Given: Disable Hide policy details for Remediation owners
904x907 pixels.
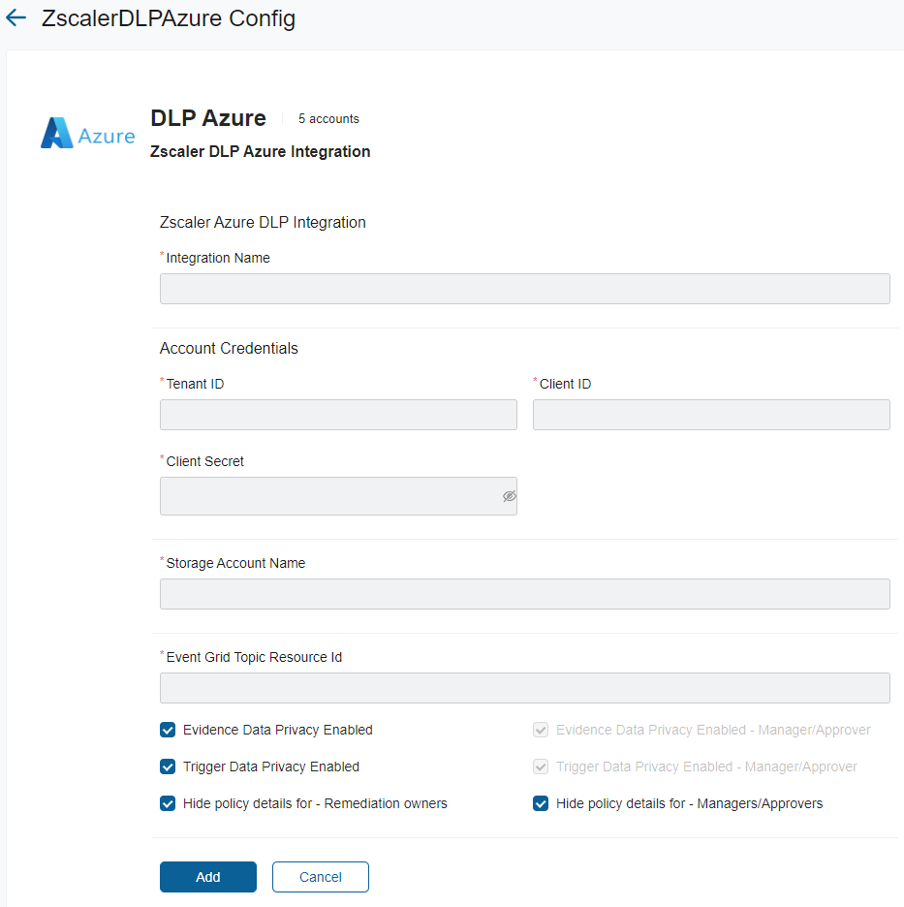Looking at the screenshot, I should point(168,803).
